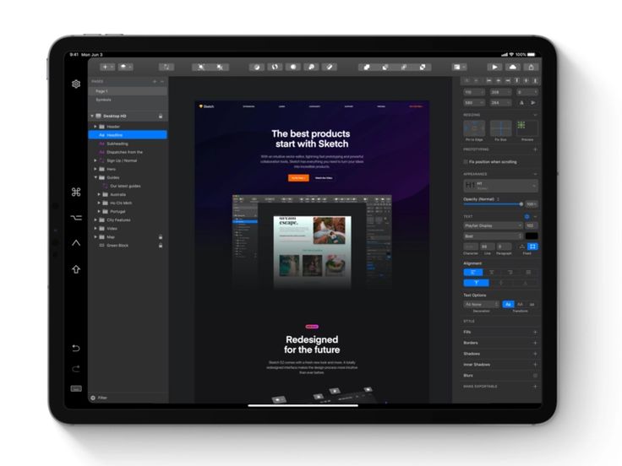Select Pin to Edge resizing control
The height and width of the screenshot is (466, 622).
(474, 128)
